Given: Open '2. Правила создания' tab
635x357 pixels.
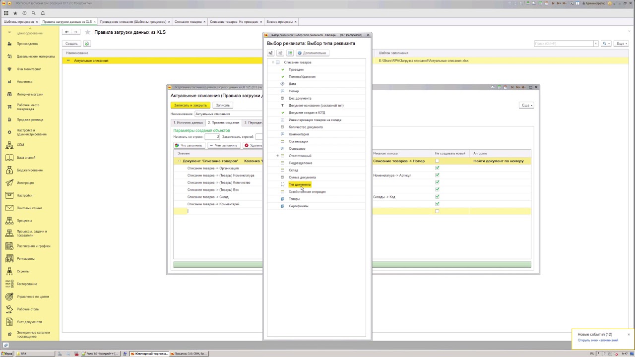Looking at the screenshot, I should click(223, 122).
